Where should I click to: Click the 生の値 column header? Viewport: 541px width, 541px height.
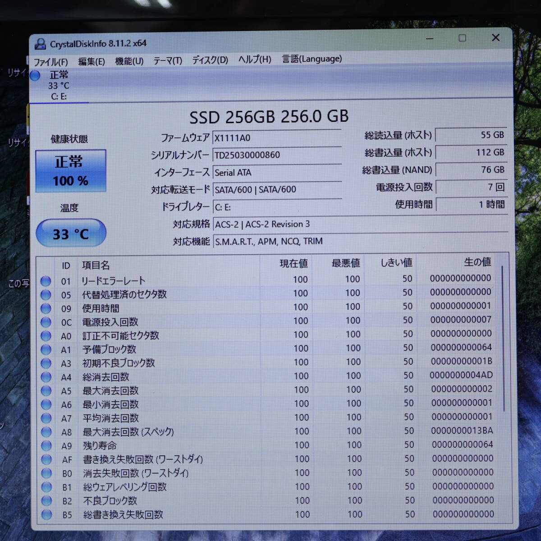477,261
